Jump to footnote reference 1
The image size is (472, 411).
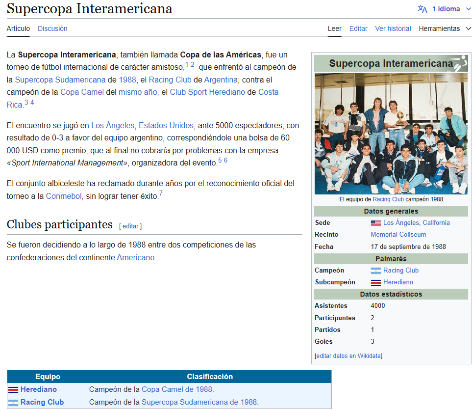tap(187, 64)
